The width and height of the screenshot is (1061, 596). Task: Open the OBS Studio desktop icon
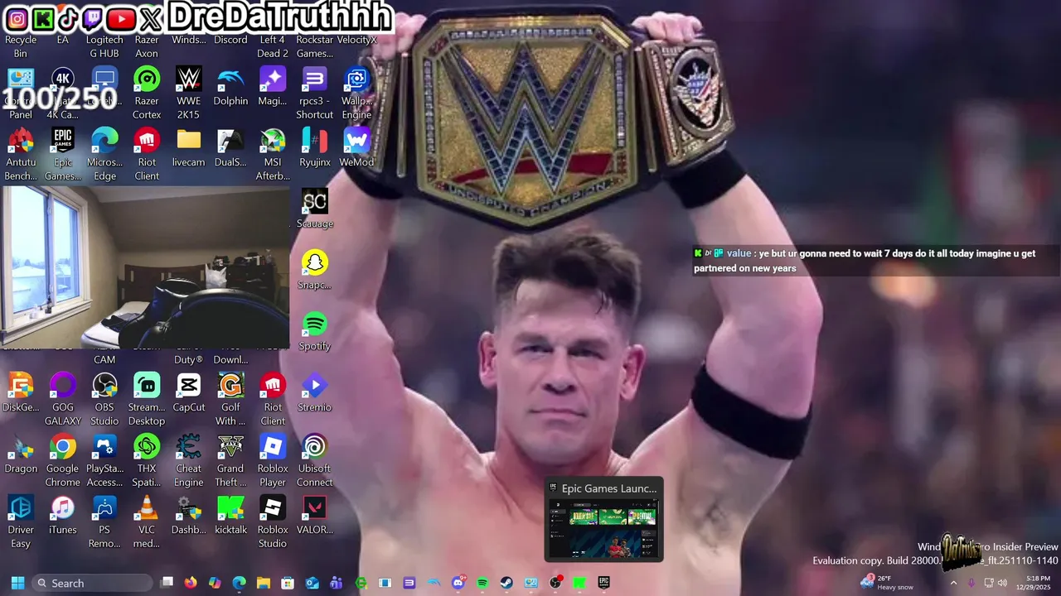[x=104, y=399]
